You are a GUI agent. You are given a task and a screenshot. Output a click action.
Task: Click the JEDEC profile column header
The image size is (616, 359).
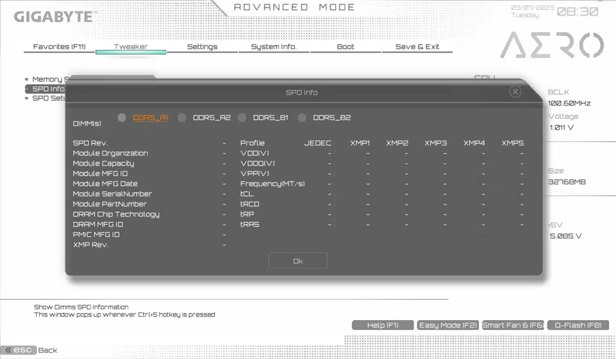click(x=318, y=143)
